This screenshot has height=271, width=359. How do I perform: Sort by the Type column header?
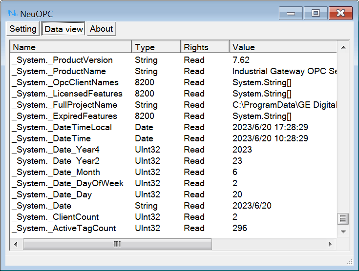click(155, 47)
